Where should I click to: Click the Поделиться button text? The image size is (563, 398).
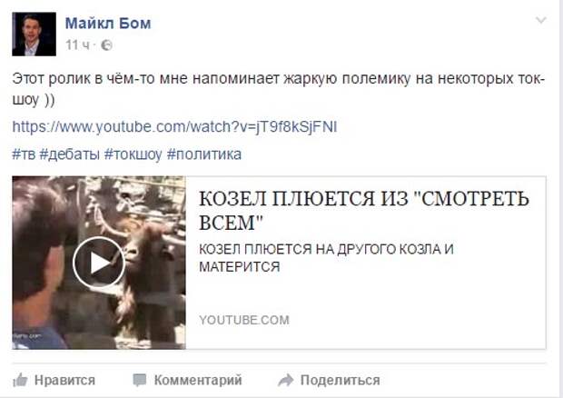[340, 380]
